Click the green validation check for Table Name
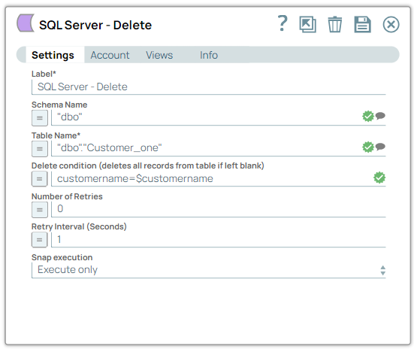 (368, 147)
